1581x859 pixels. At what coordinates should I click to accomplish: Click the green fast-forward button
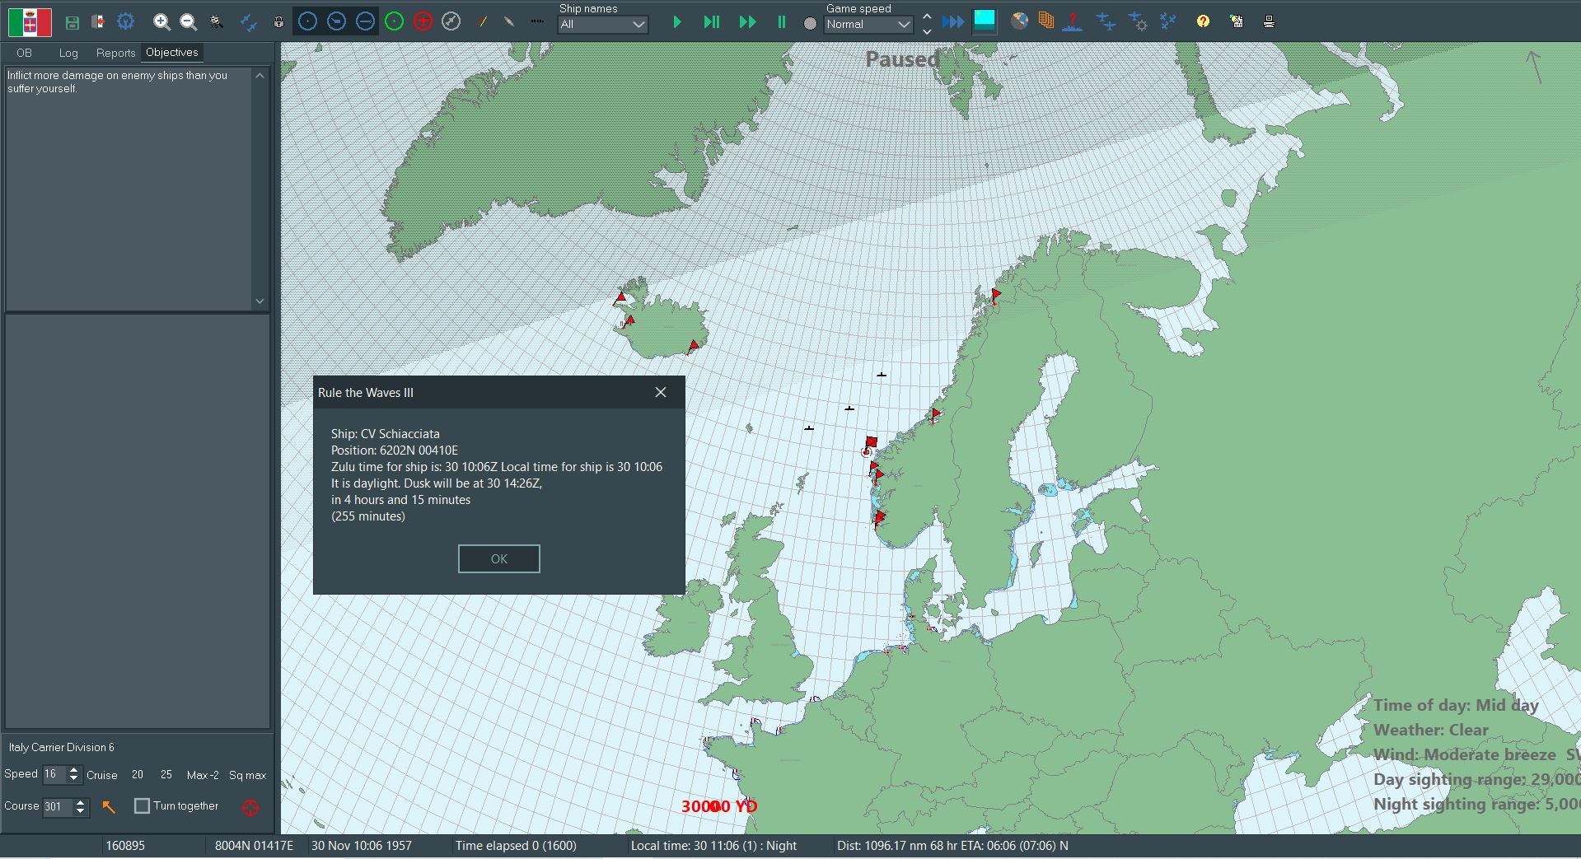747,22
